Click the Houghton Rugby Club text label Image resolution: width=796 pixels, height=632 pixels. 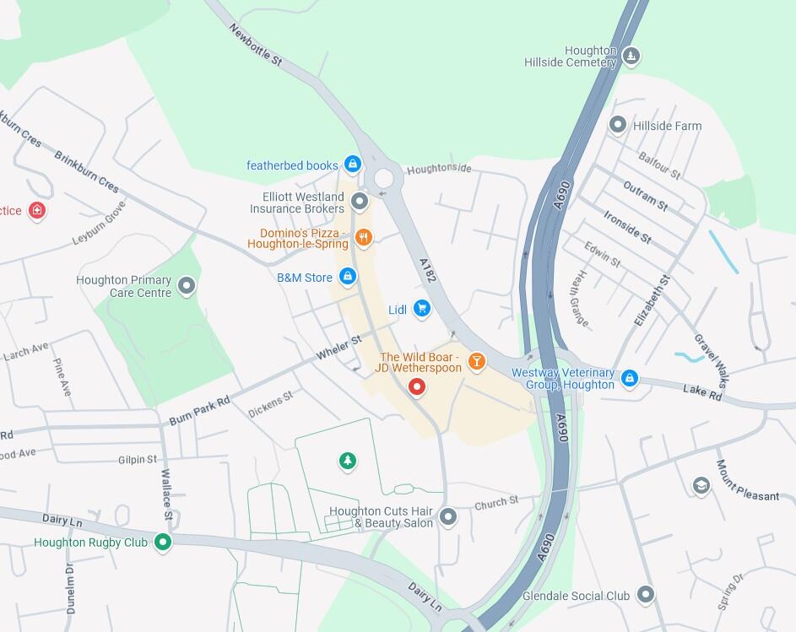click(x=90, y=543)
